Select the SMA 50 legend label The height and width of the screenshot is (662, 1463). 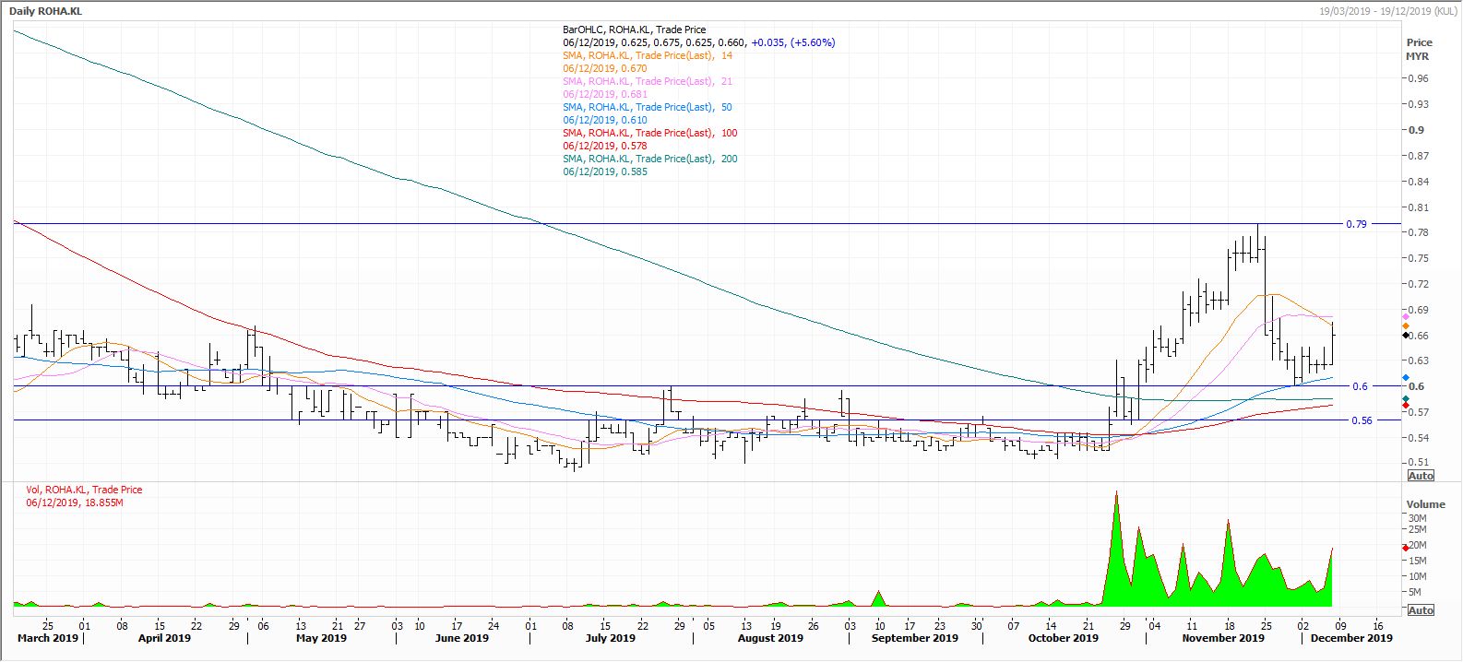tap(647, 107)
